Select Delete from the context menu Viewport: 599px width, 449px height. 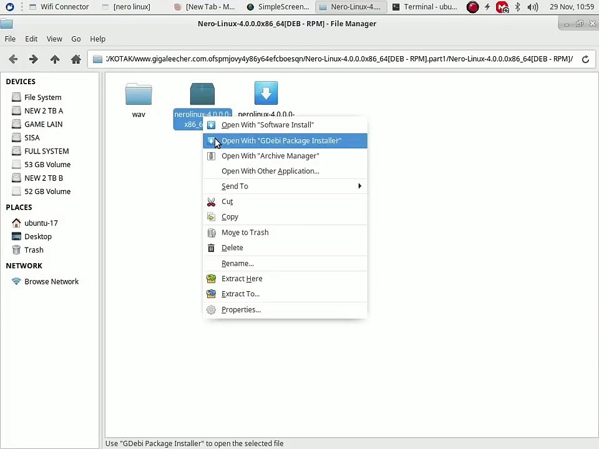(285, 248)
